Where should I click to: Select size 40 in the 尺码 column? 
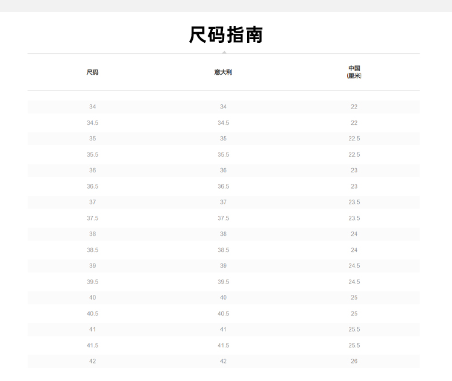[92, 298]
